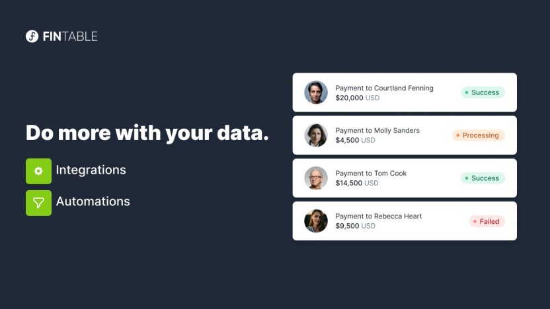Image resolution: width=550 pixels, height=309 pixels.
Task: Select Courtland Fenning's avatar photo
Action: click(316, 92)
